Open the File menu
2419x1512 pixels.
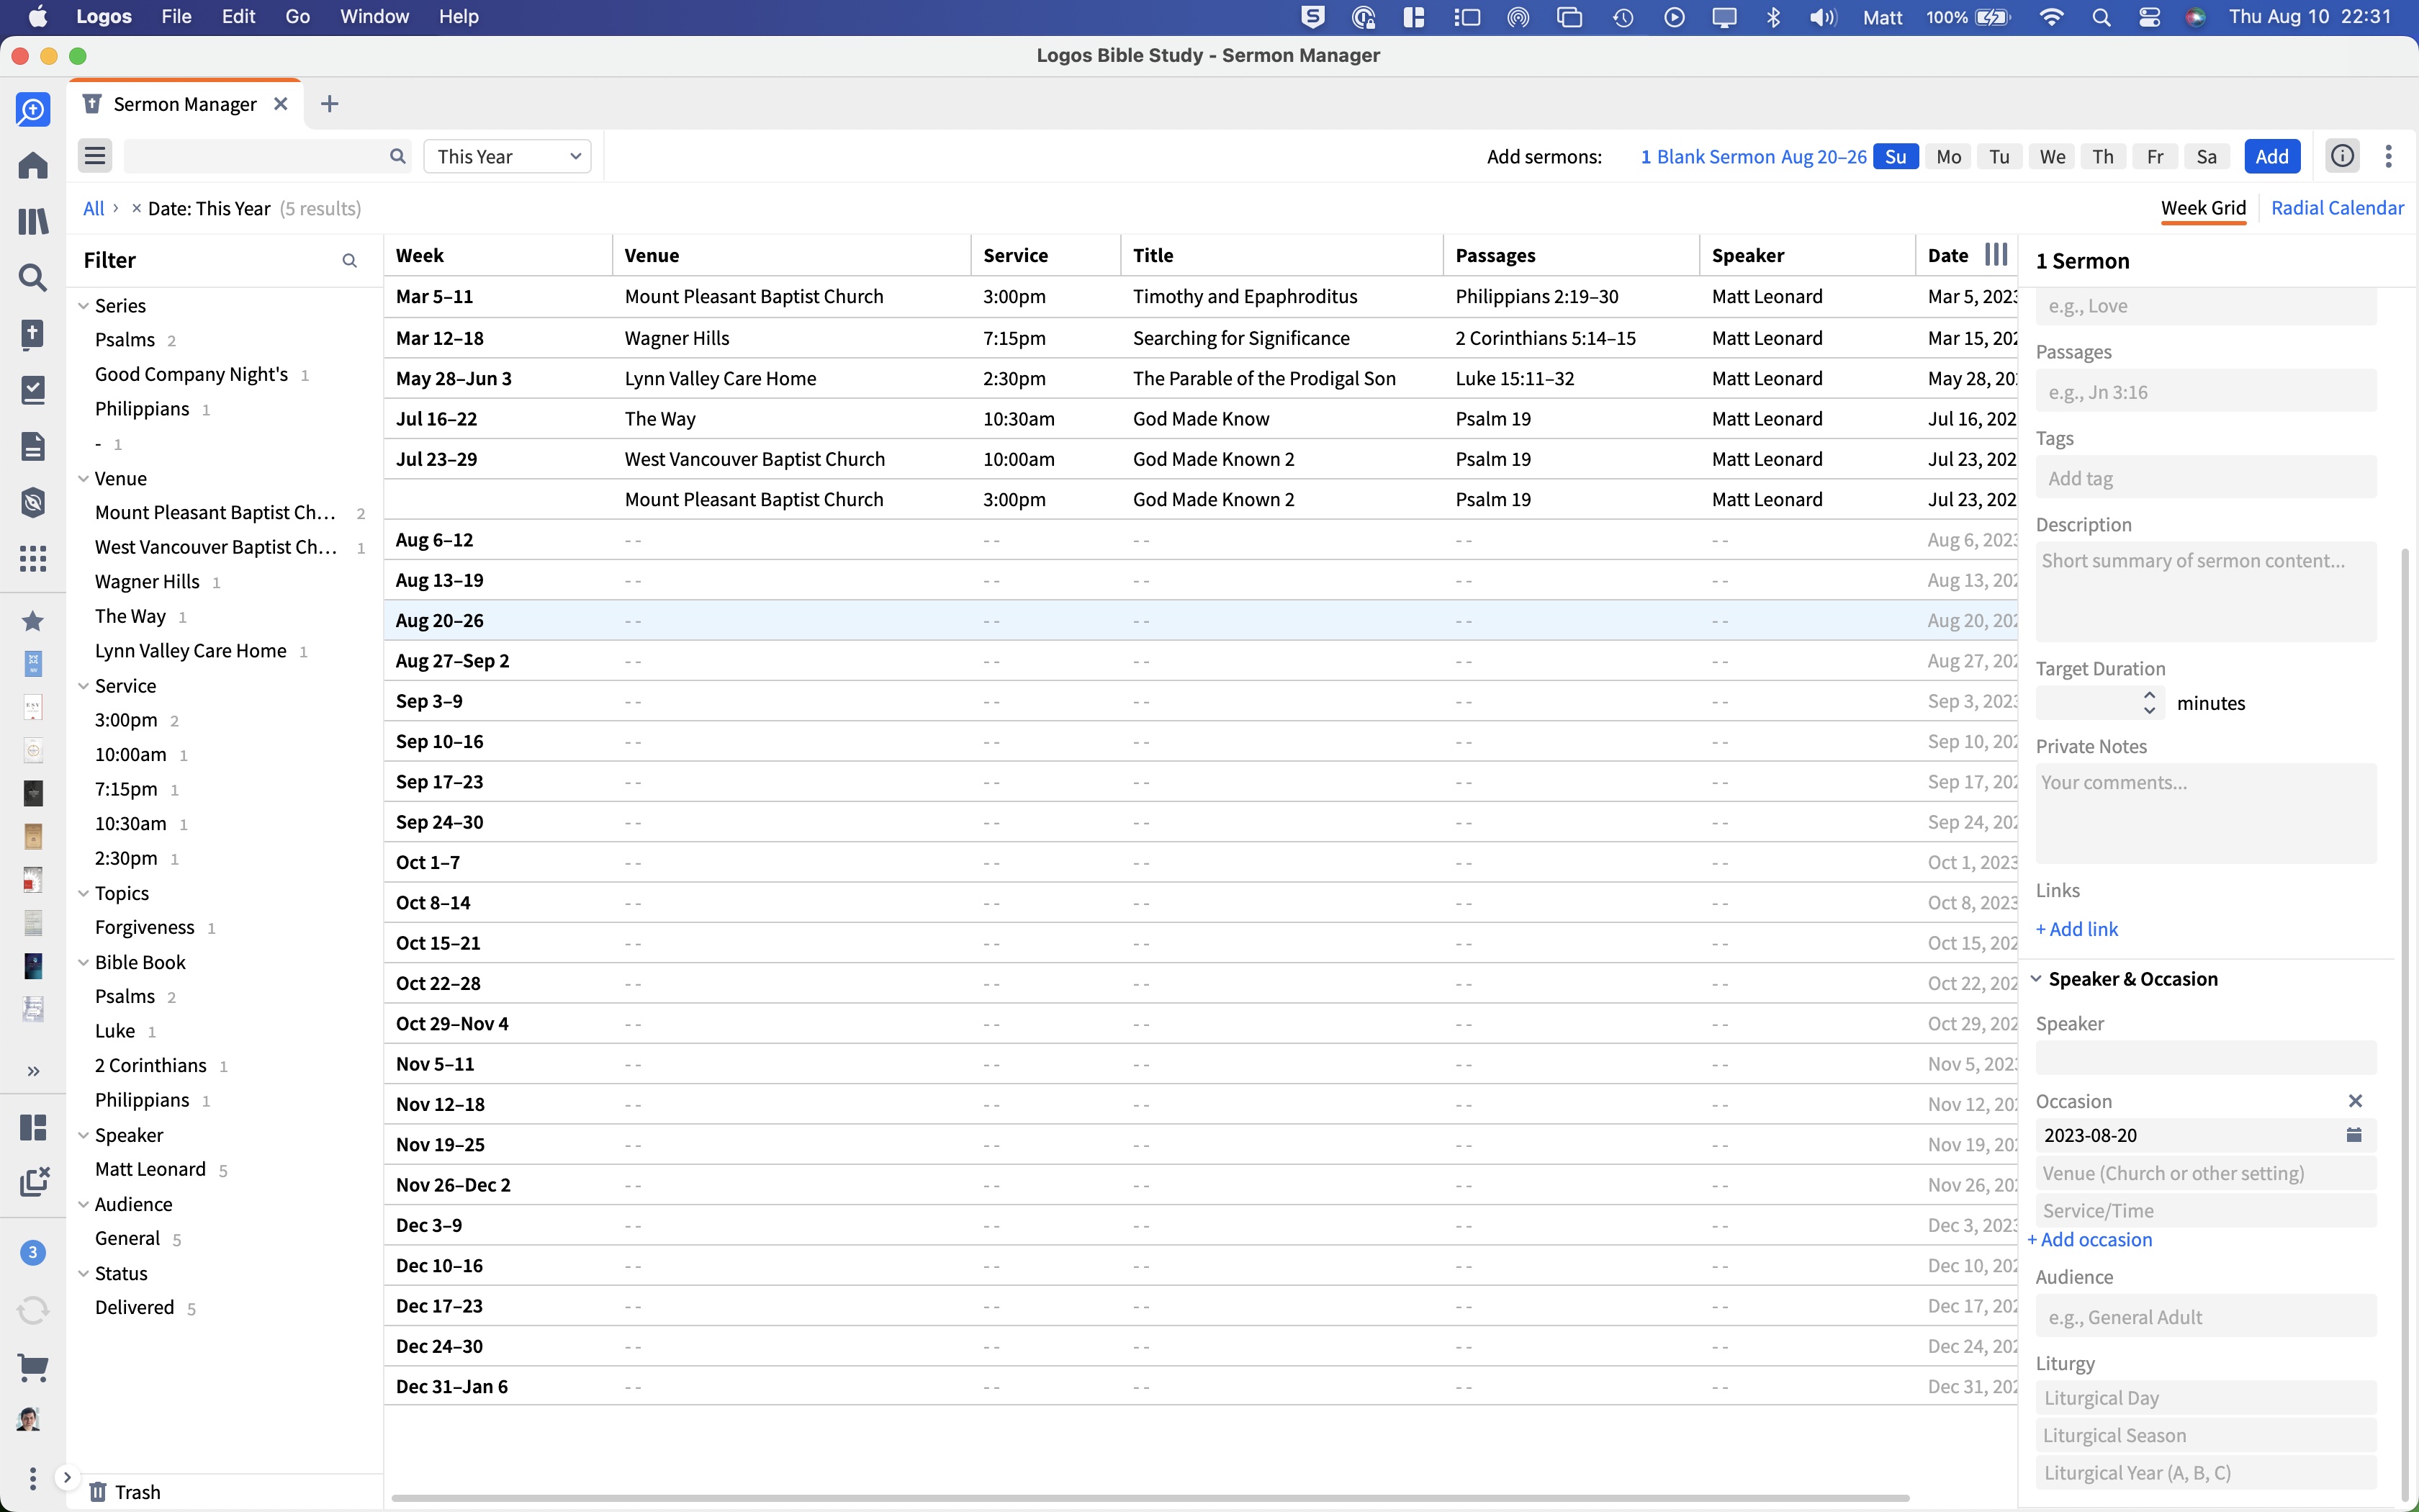176,17
